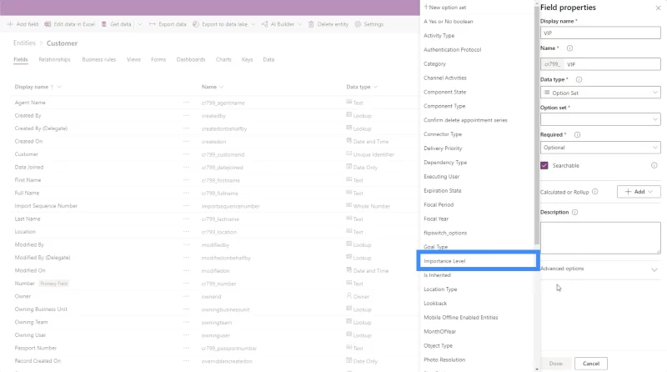667x372 pixels.
Task: Toggle the Searchable checkbox
Action: click(x=544, y=165)
